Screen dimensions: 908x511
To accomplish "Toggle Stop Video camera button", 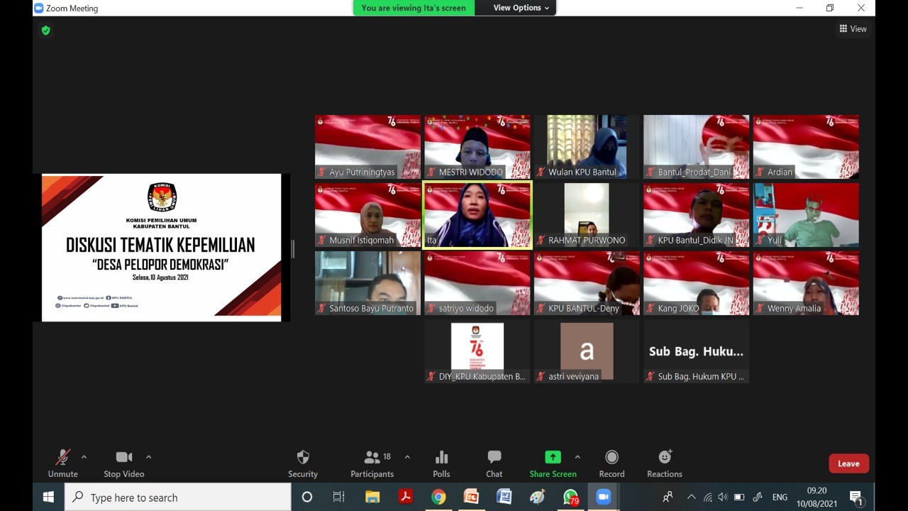I will [124, 458].
